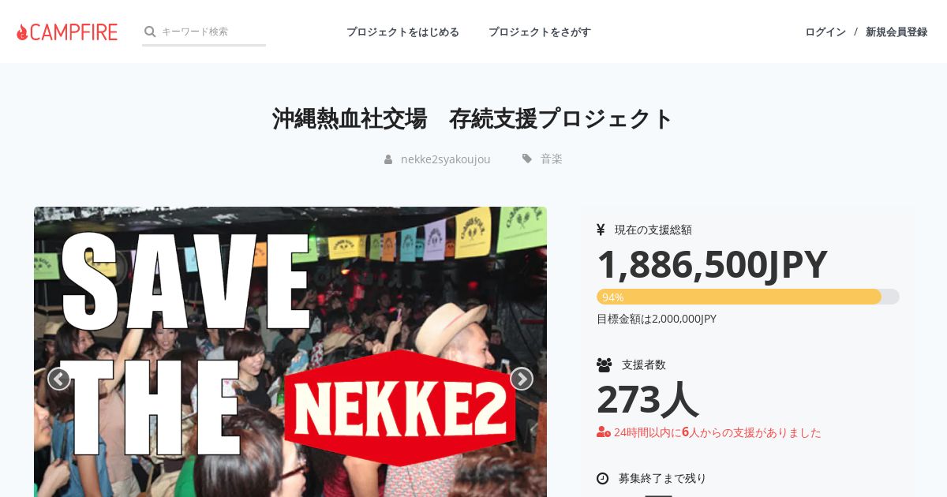Click the search magnifier icon
Image resolution: width=947 pixels, height=497 pixels.
pos(150,32)
